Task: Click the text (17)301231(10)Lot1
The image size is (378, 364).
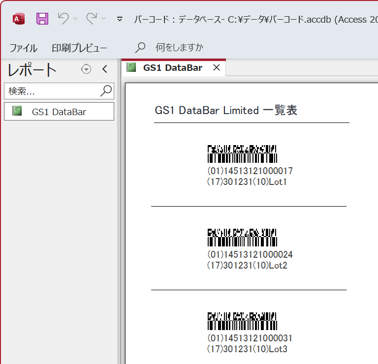Action: pos(247,182)
